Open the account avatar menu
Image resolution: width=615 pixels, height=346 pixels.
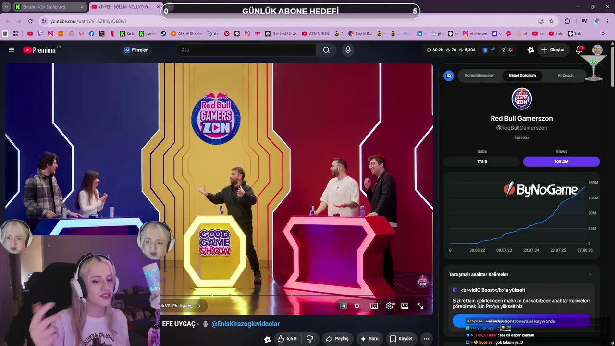pos(597,50)
